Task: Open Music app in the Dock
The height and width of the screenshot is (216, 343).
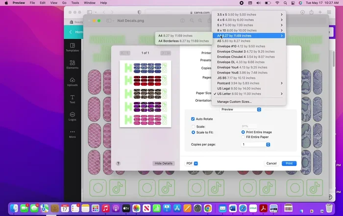Action: pos(106,208)
